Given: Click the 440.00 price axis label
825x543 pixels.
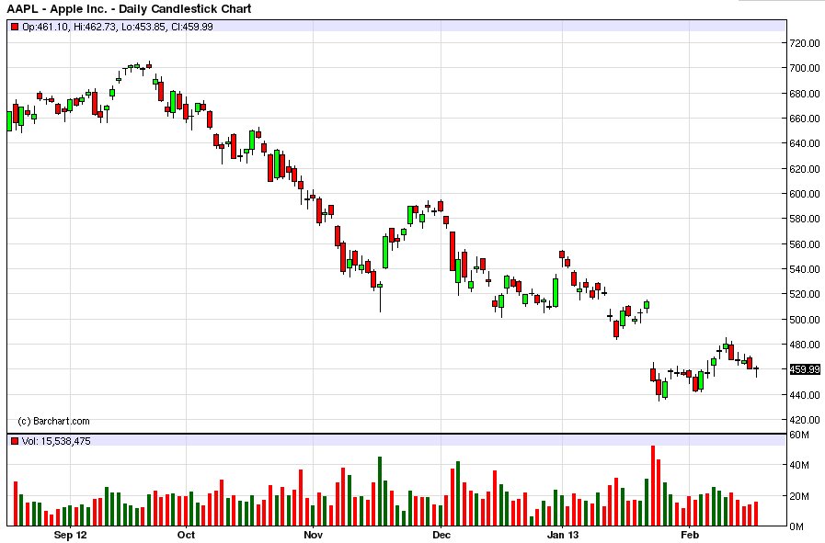Looking at the screenshot, I should 805,394.
